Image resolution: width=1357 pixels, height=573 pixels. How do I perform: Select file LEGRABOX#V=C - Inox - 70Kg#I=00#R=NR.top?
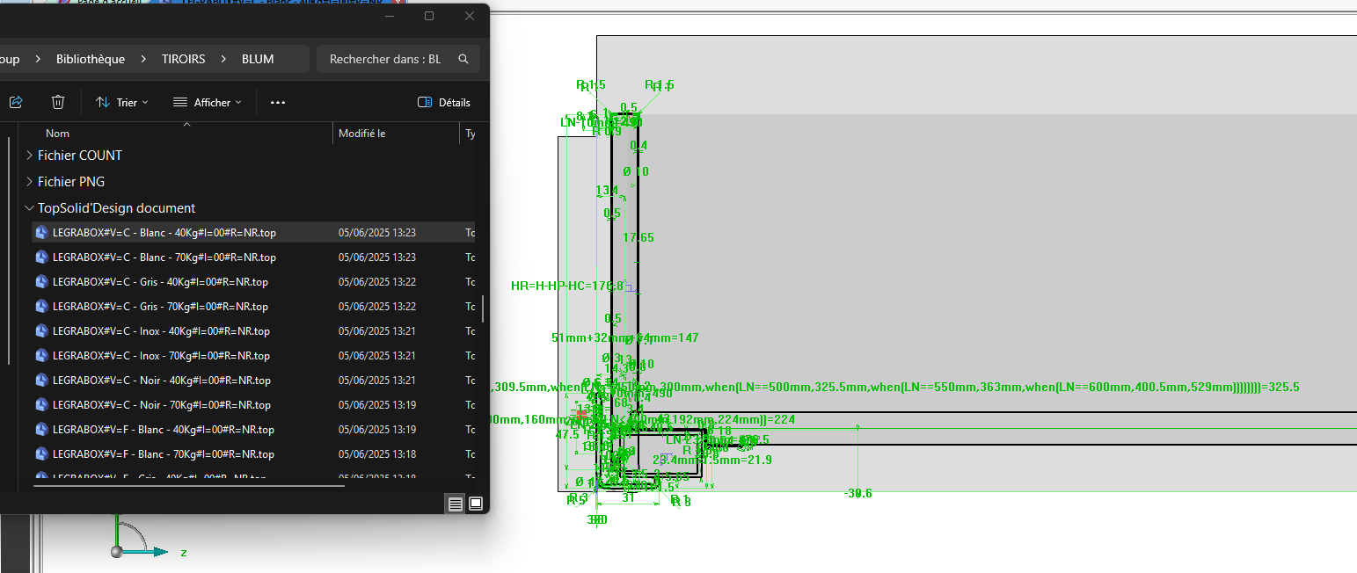tap(161, 356)
